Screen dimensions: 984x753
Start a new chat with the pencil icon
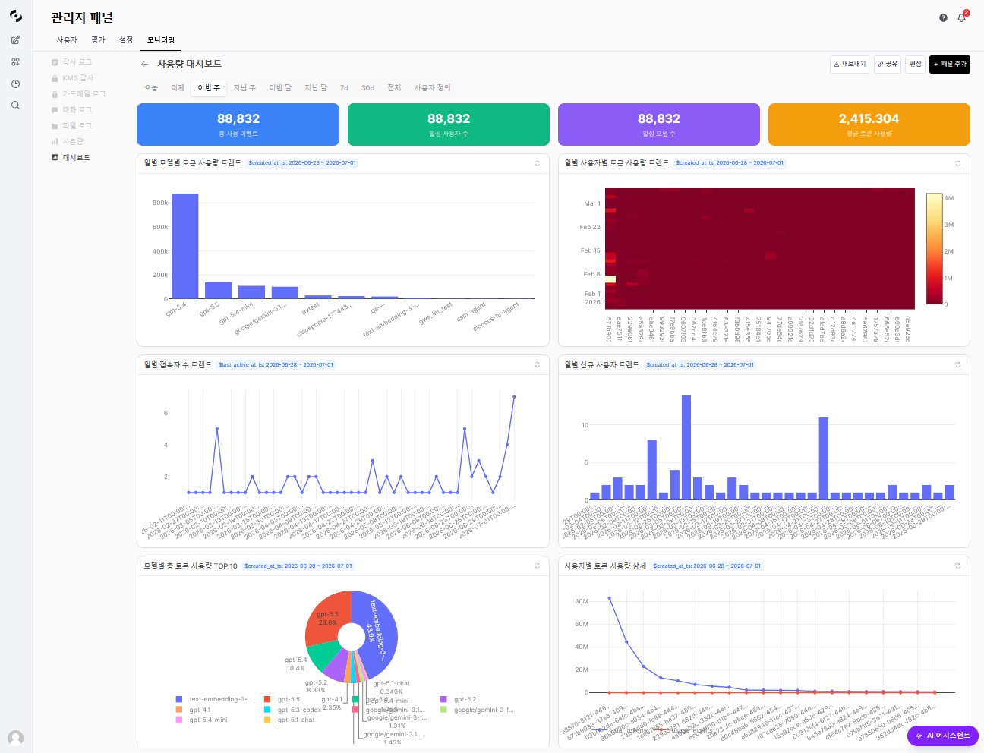tap(15, 39)
